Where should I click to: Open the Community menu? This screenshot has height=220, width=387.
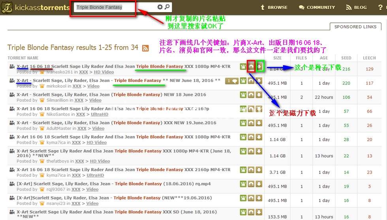coord(317,7)
